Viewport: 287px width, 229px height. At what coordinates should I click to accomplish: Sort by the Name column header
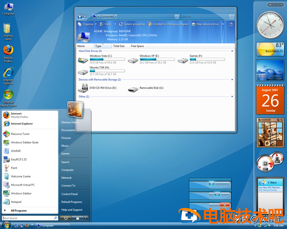(x=85, y=46)
